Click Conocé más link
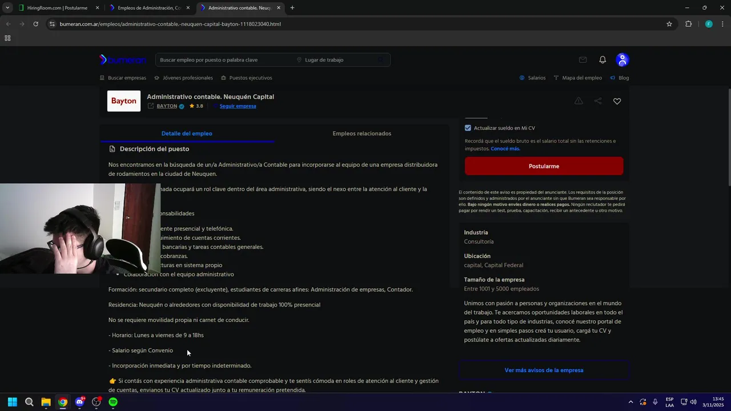Viewport: 731px width, 411px height. pos(505,149)
